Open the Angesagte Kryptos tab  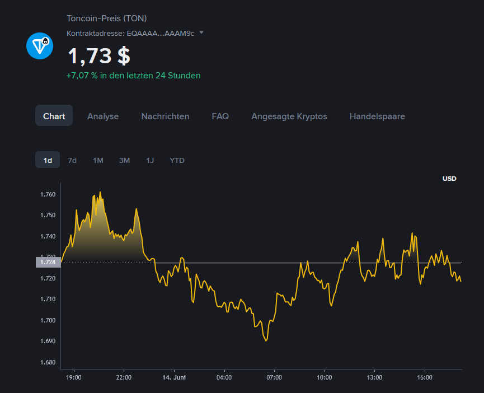(289, 116)
